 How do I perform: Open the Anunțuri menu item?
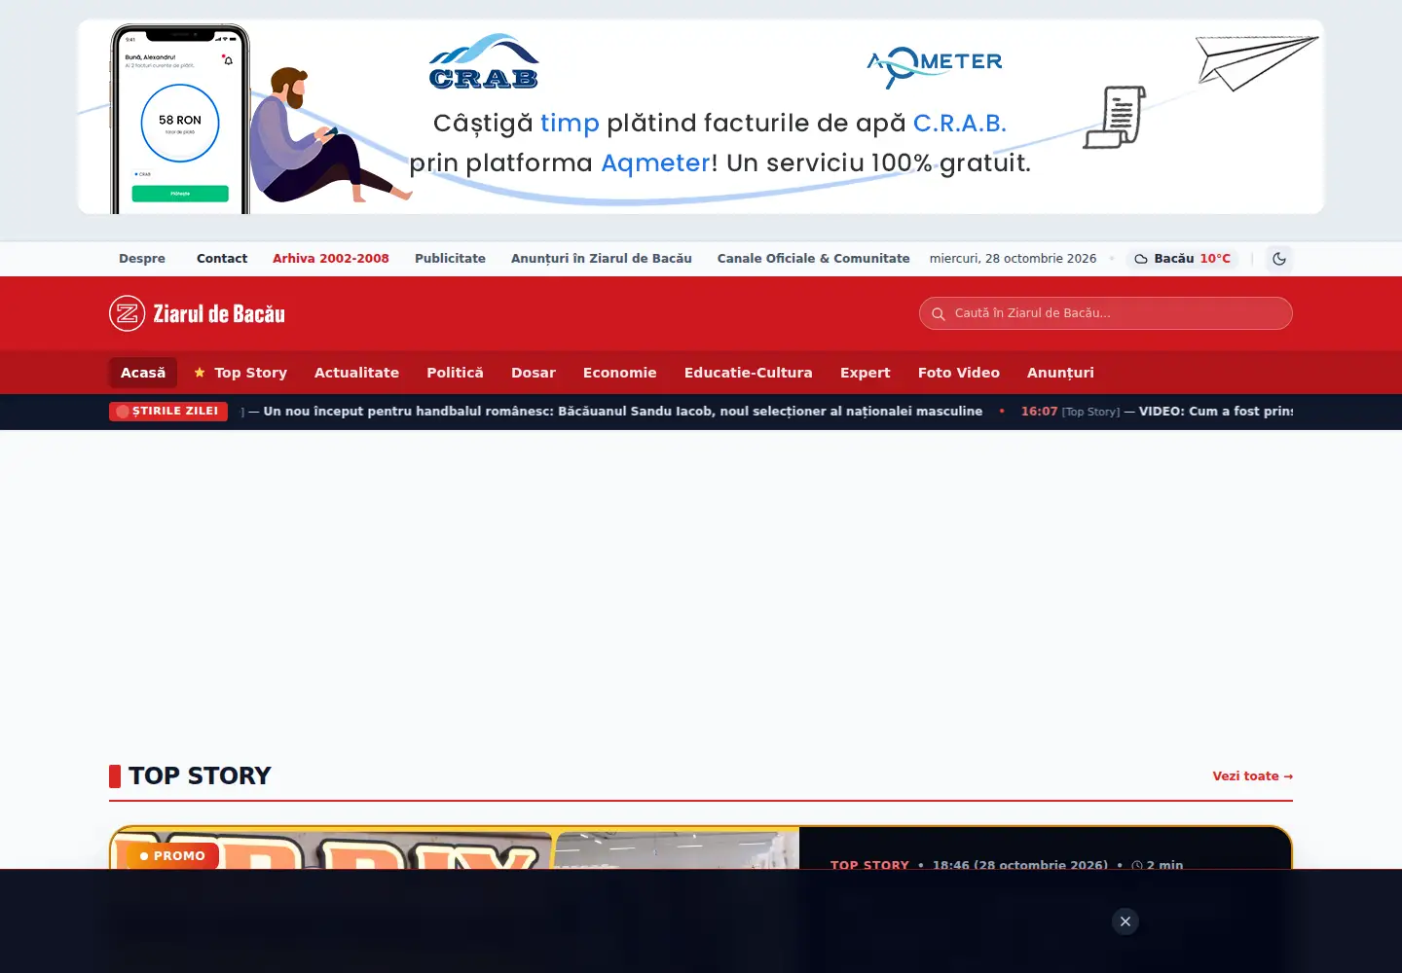[x=1060, y=373]
